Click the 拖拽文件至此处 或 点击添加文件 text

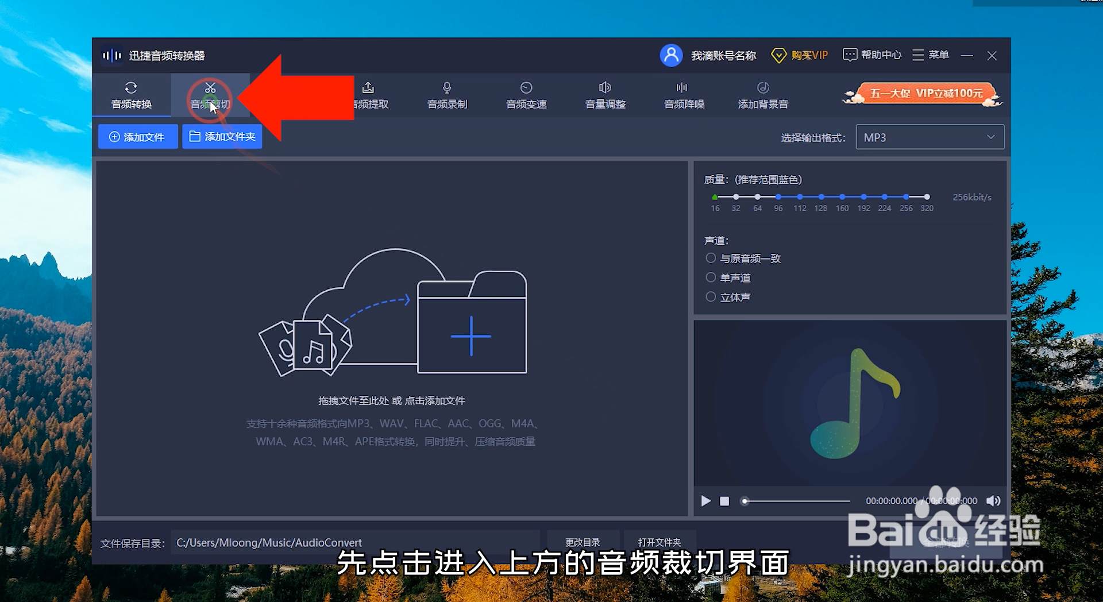tap(392, 401)
